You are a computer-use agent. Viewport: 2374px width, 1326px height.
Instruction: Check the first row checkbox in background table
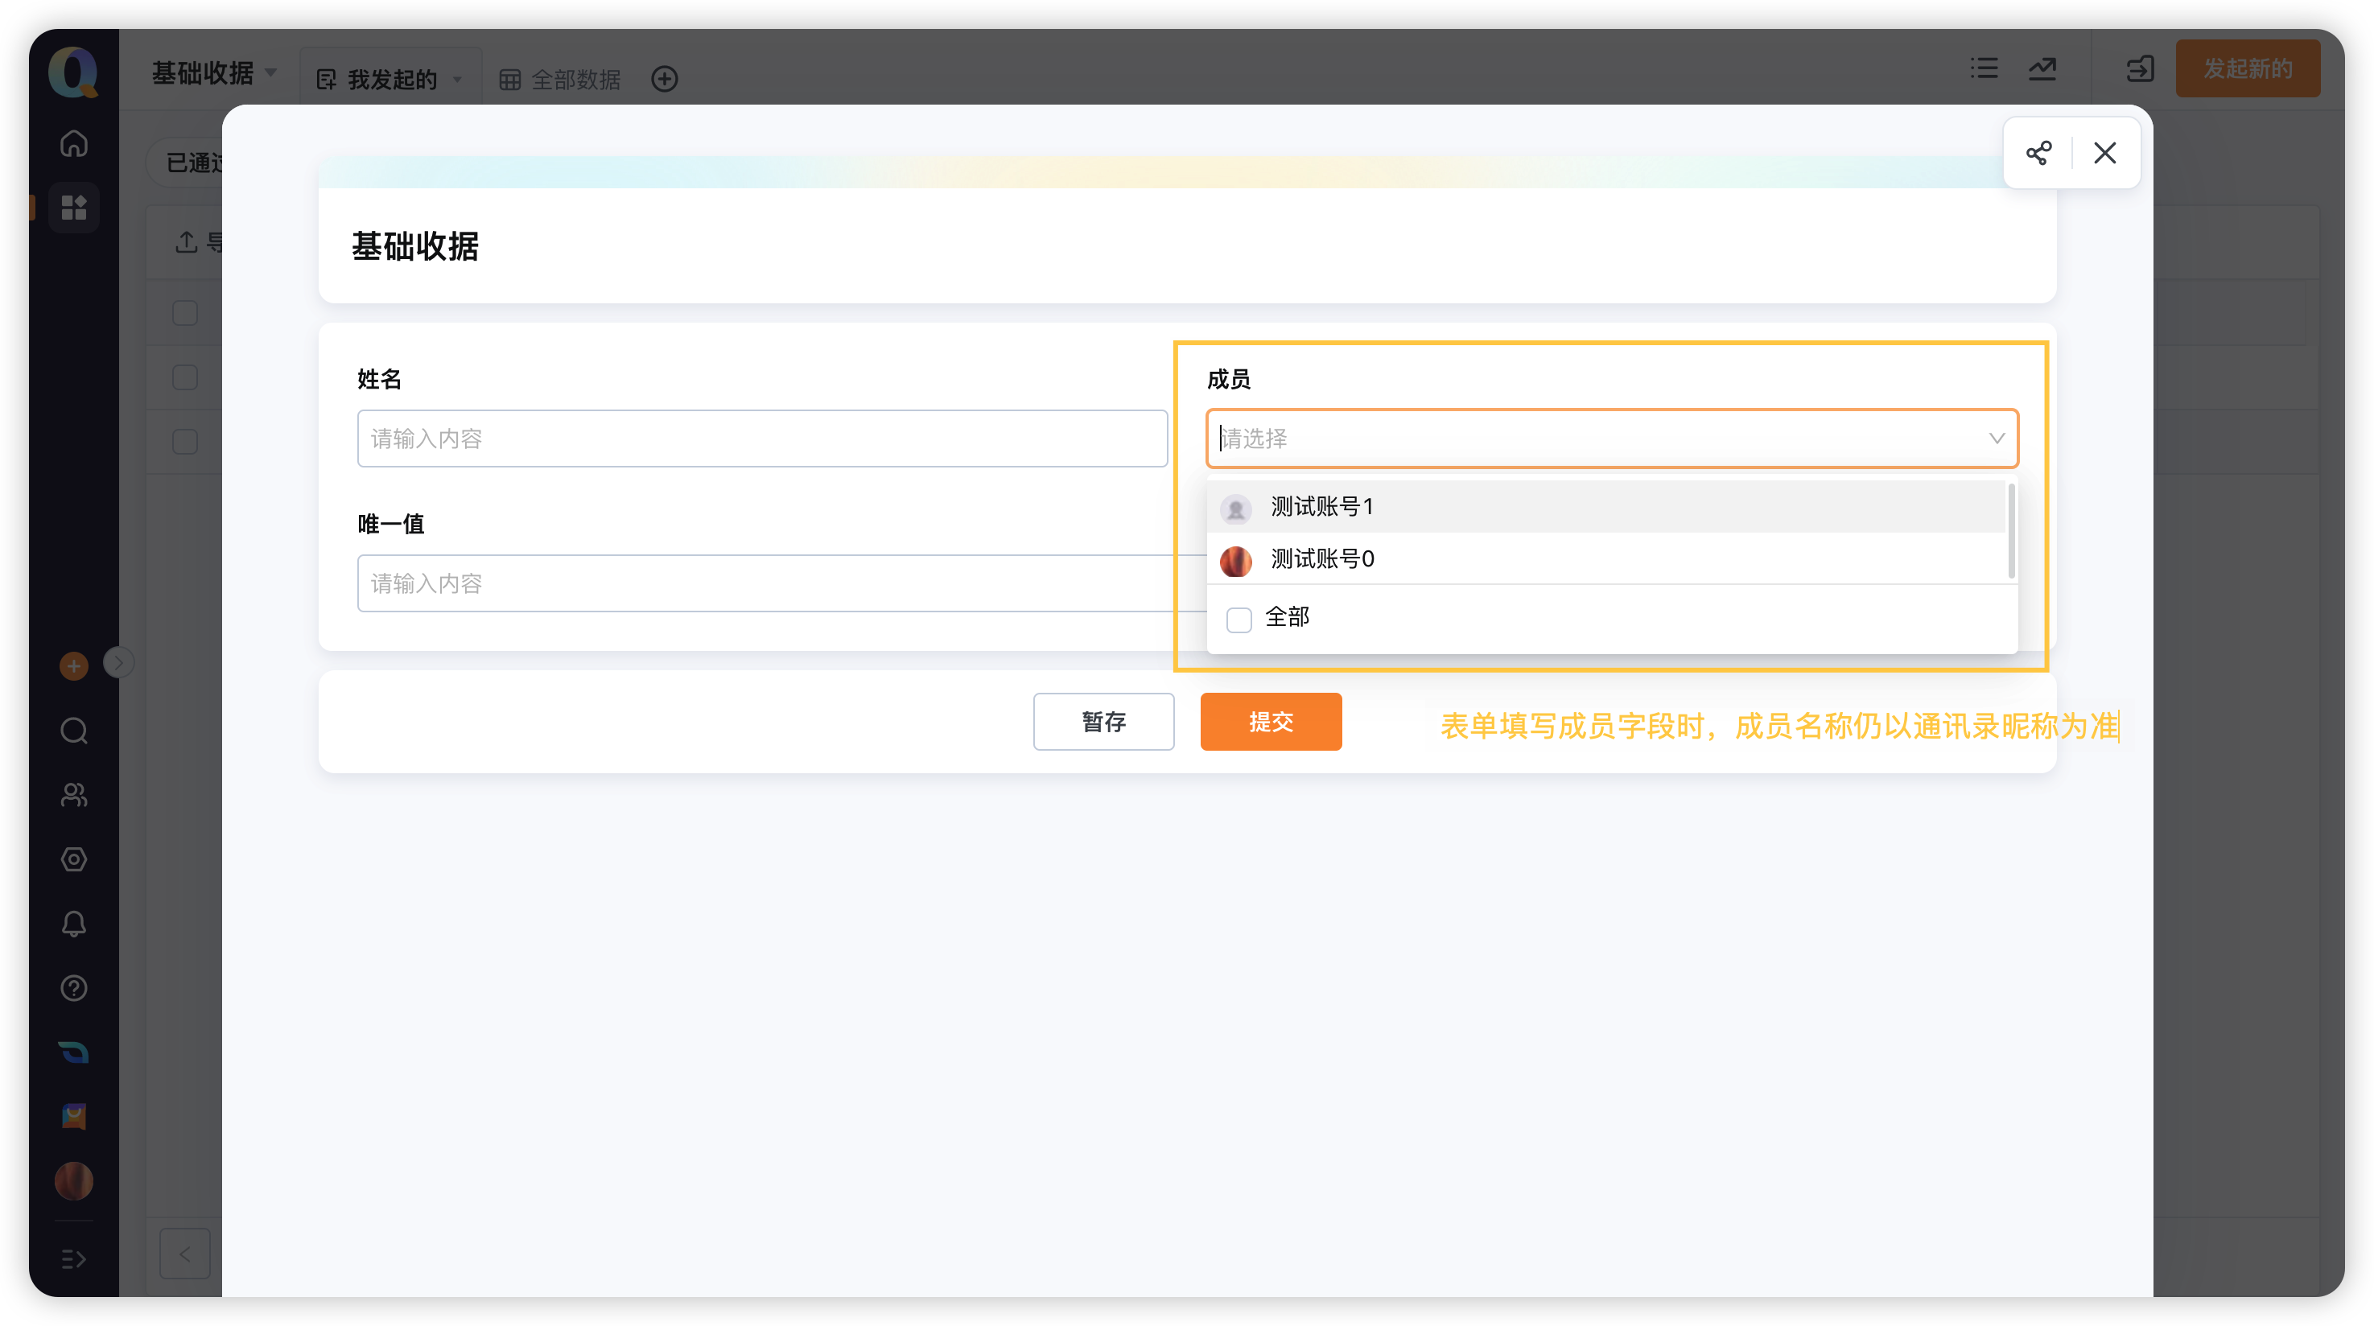[x=185, y=313]
